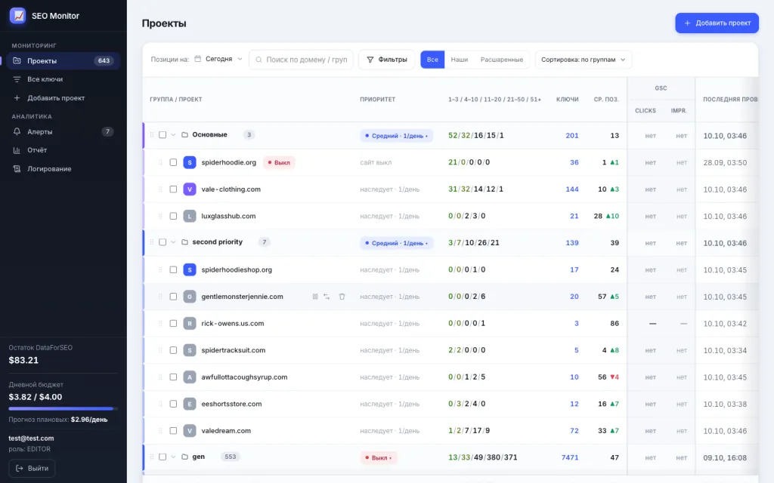Switch to the Наши tab
774x483 pixels.
point(459,60)
